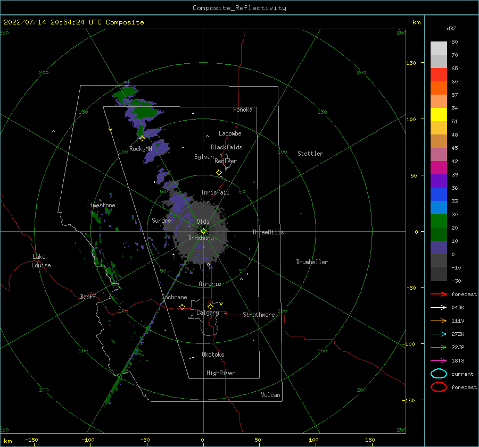The height and width of the screenshot is (447, 479).
Task: Click the 0 dBZ slate purple swatch
Action: pos(439,248)
